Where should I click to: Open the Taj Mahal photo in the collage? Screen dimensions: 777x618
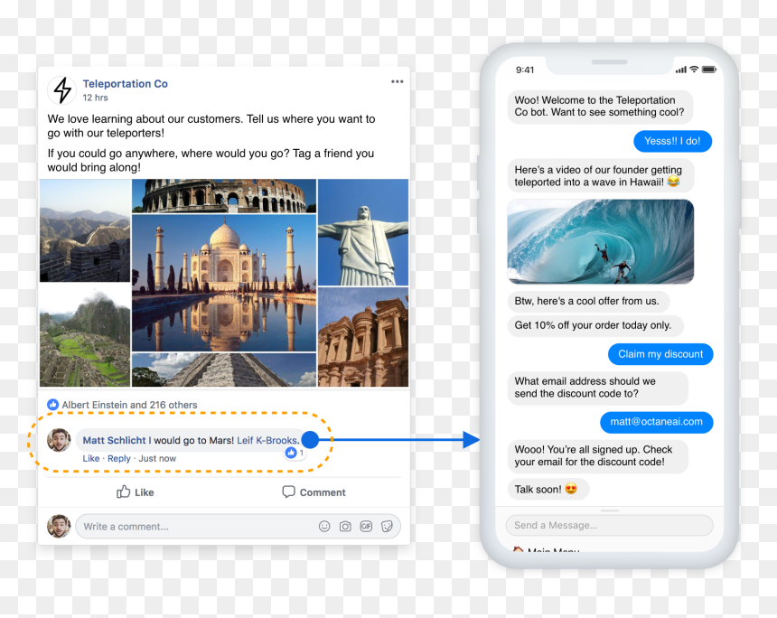click(224, 283)
